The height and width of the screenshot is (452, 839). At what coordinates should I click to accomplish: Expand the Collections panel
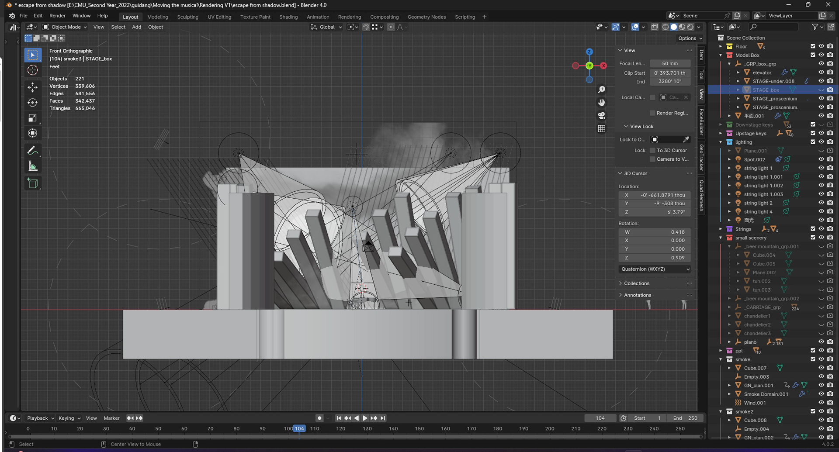[x=636, y=283]
